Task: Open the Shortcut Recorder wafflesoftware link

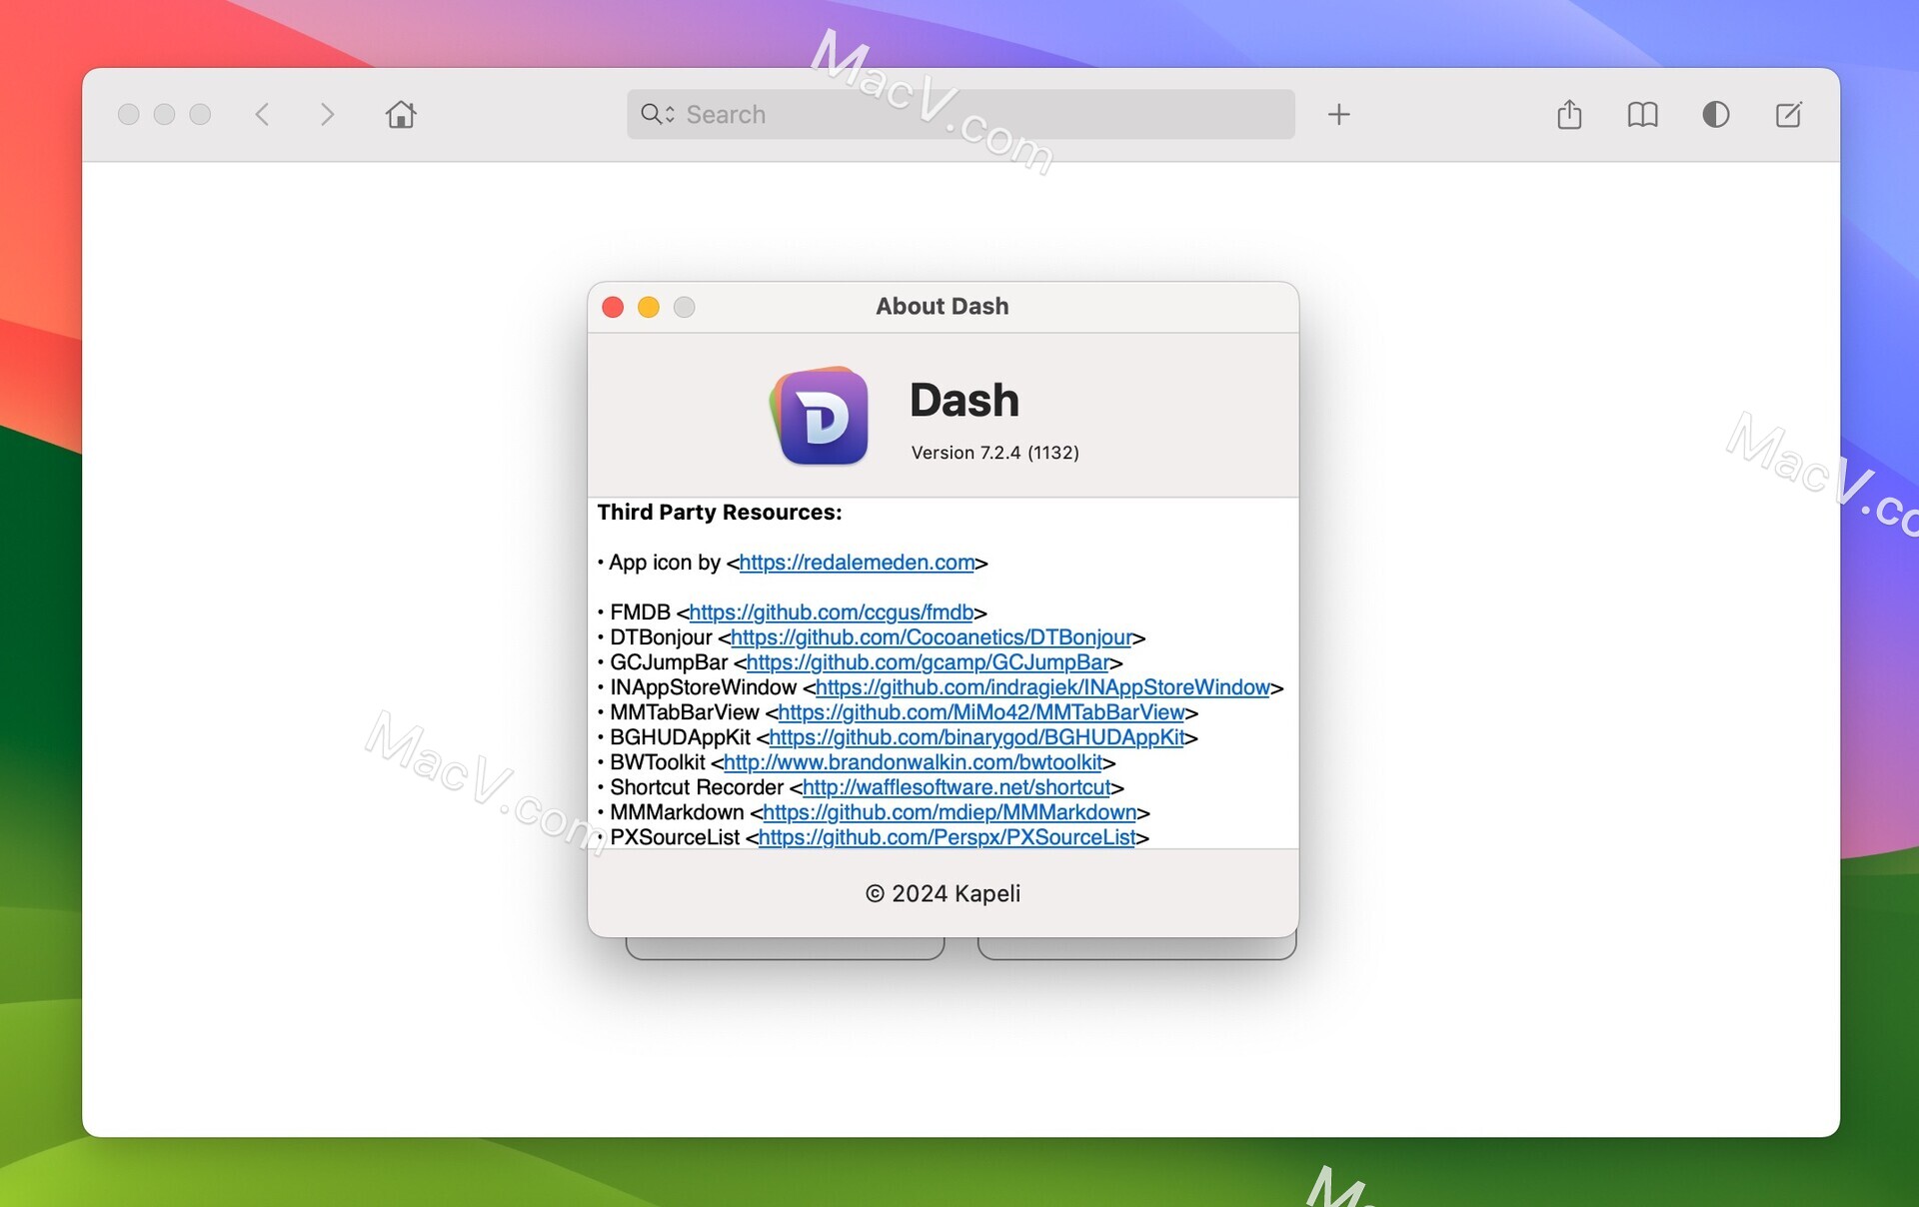Action: pyautogui.click(x=957, y=787)
